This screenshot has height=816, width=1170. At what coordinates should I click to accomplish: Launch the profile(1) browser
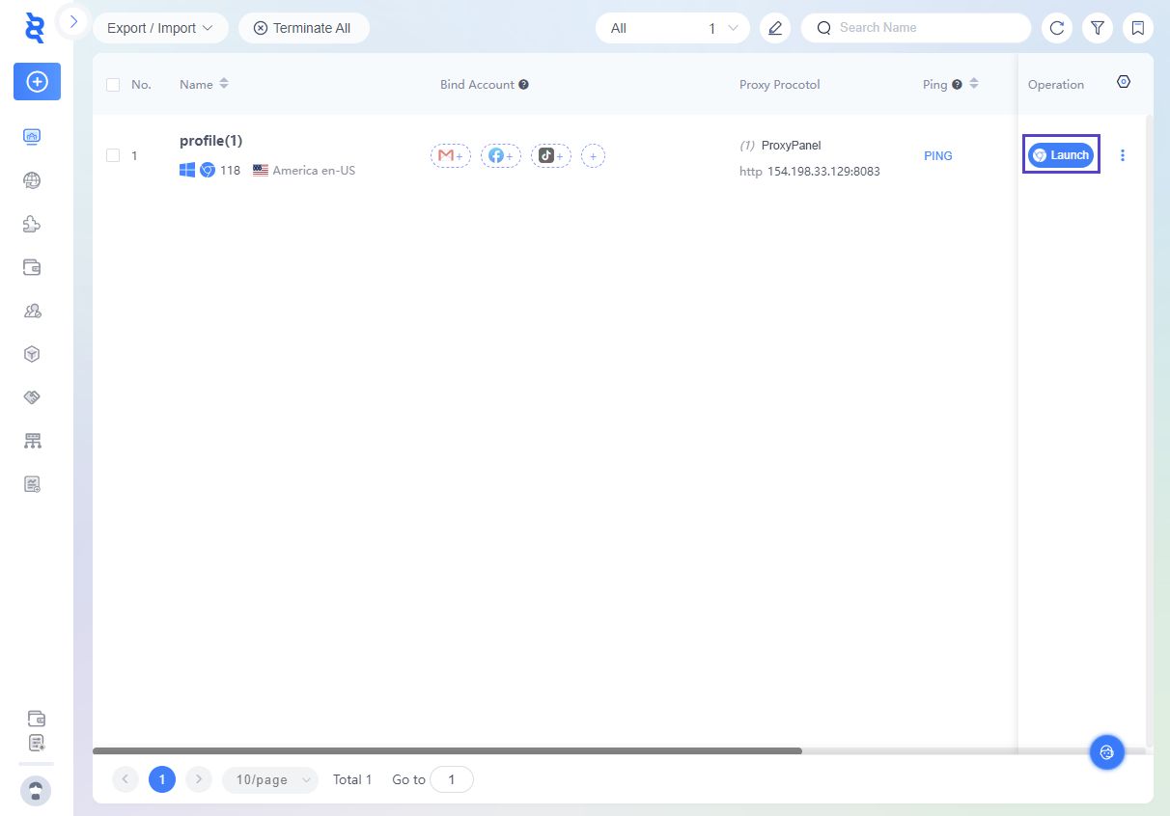coord(1061,155)
